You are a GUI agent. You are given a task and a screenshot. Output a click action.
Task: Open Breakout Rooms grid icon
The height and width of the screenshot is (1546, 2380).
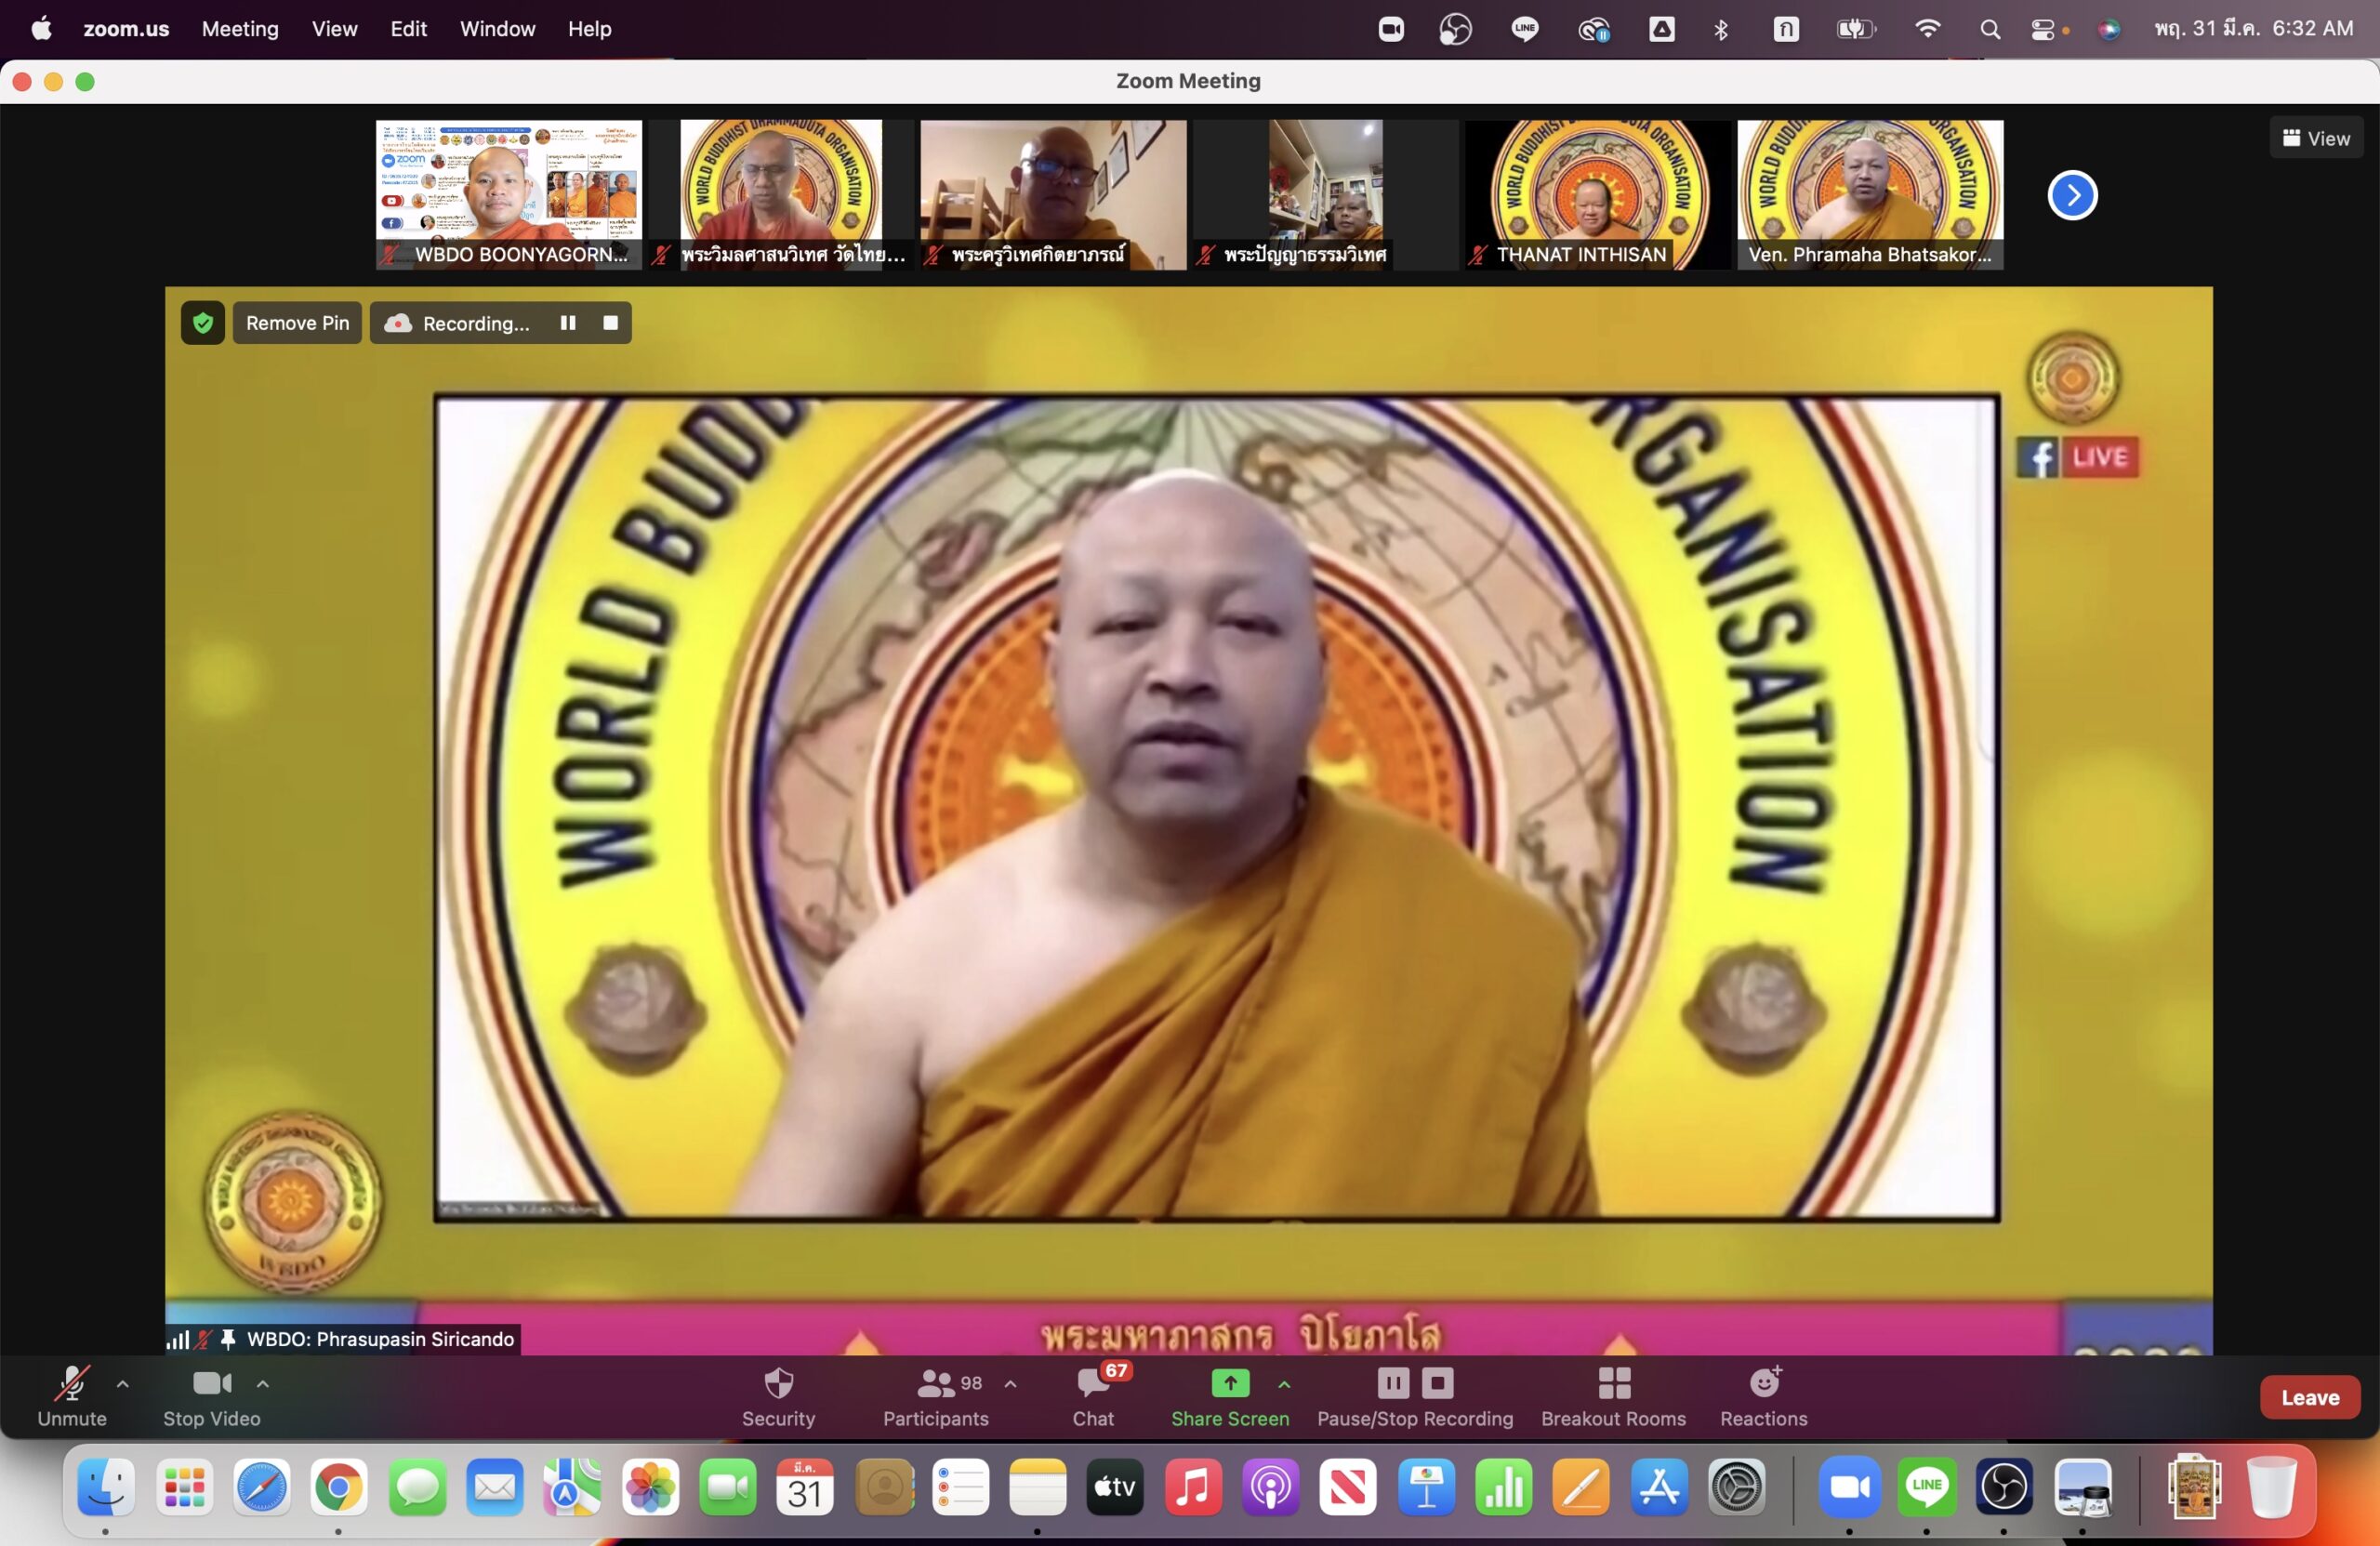point(1613,1384)
